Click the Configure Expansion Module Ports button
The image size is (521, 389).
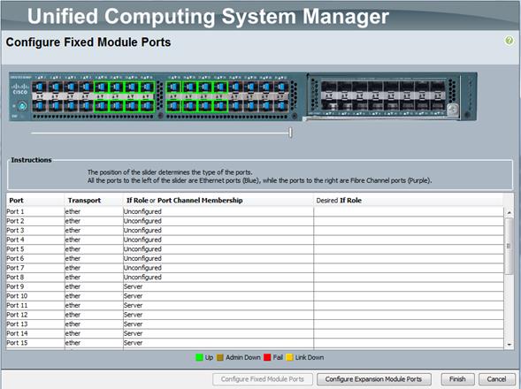[374, 379]
